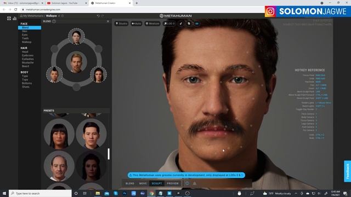The width and height of the screenshot is (351, 197).
Task: Click the pedestal icon in bottom bar
Action: 195,183
